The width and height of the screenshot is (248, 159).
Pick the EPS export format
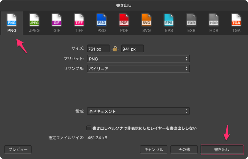click(169, 22)
